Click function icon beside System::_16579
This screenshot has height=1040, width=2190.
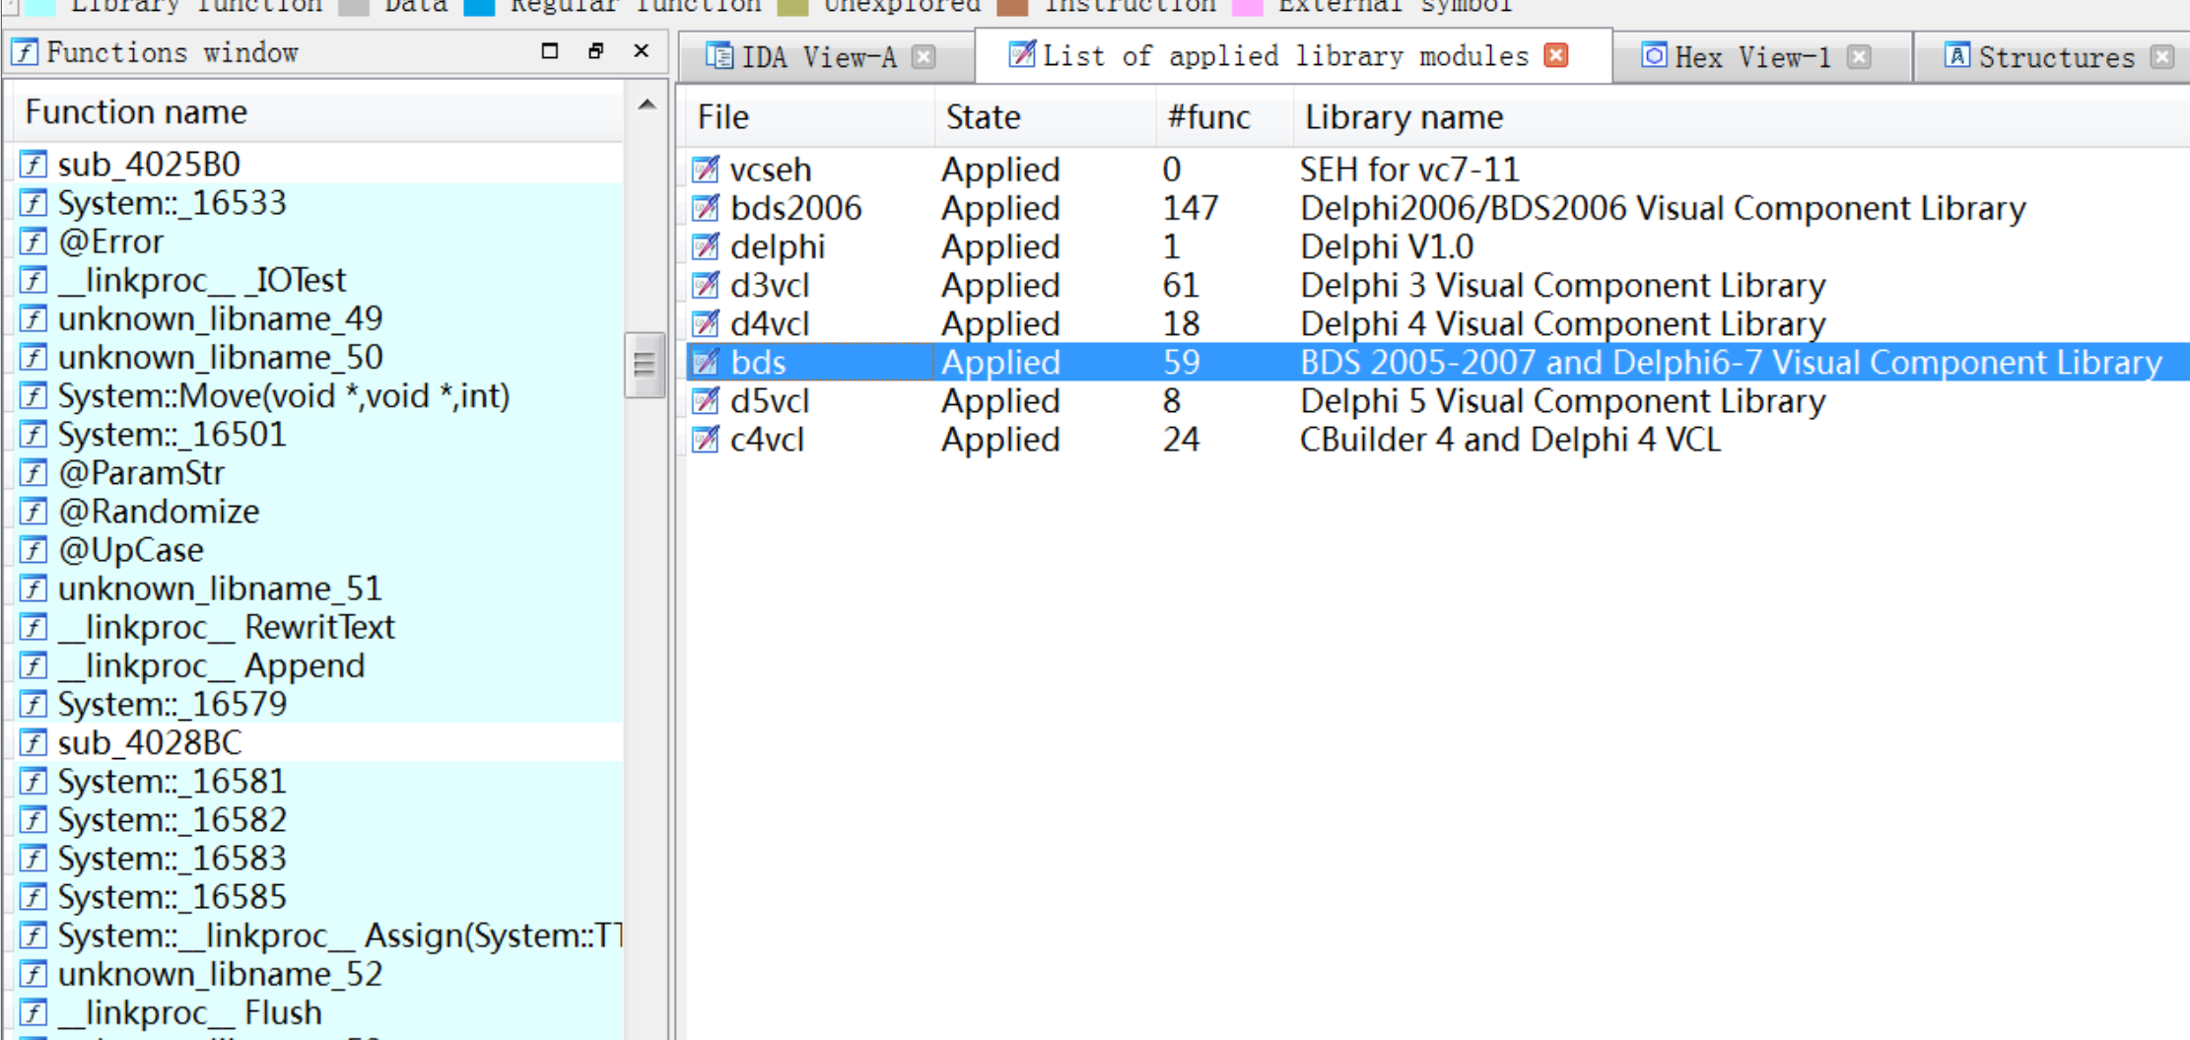point(34,704)
